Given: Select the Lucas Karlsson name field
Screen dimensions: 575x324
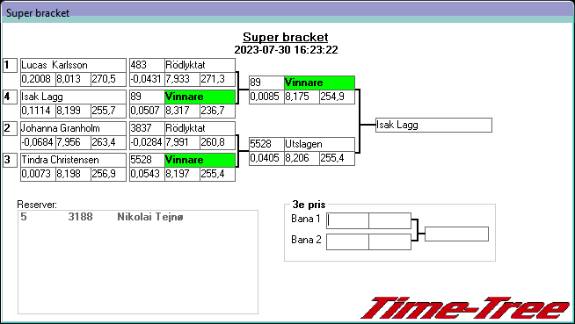Looking at the screenshot, I should coord(73,65).
